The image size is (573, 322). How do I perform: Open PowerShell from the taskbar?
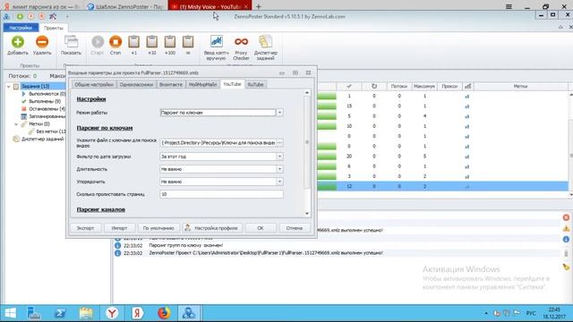[x=60, y=313]
